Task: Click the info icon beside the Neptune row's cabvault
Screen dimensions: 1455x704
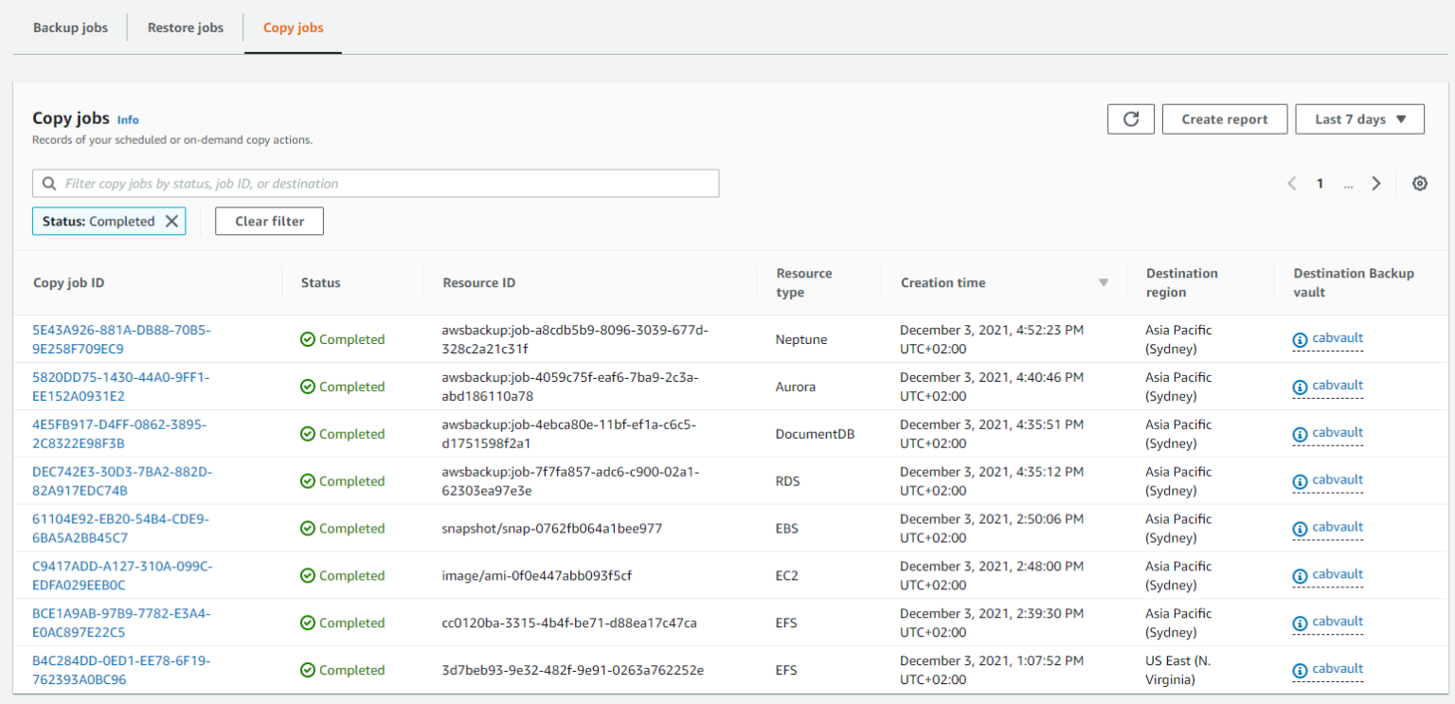Action: (x=1299, y=338)
